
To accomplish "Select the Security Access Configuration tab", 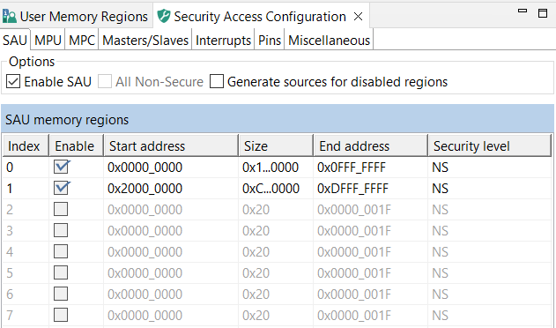I will click(260, 17).
